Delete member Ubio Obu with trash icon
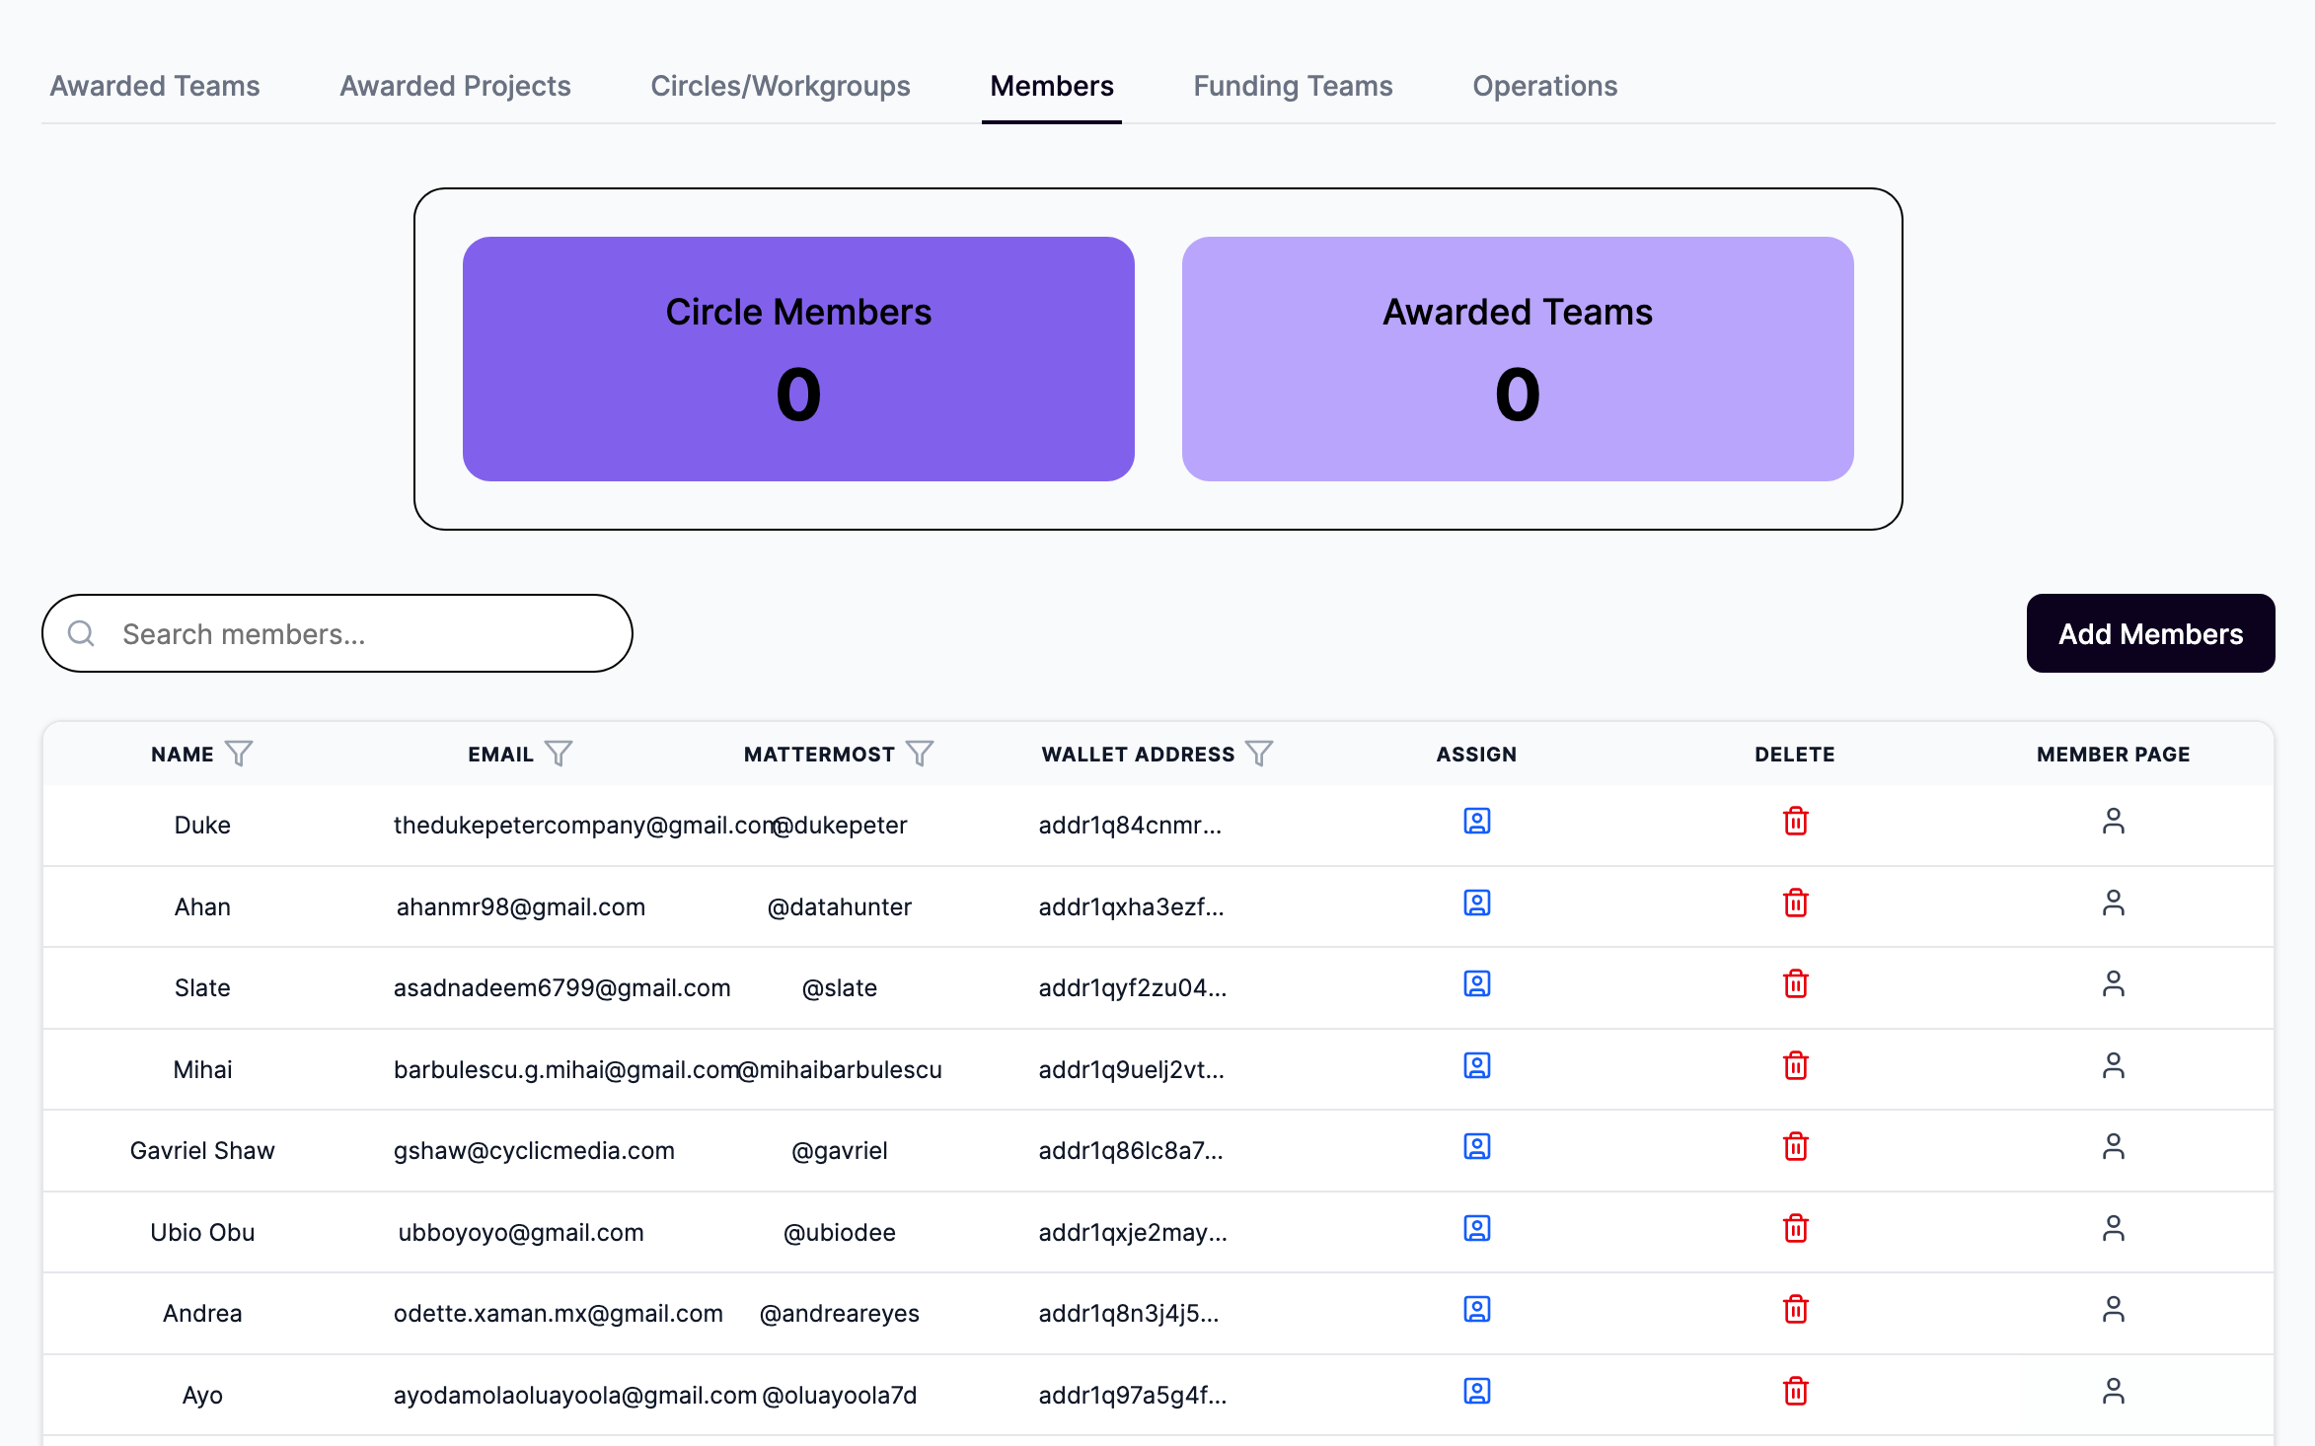Screen dimensions: 2315x1446 [x=1795, y=1228]
